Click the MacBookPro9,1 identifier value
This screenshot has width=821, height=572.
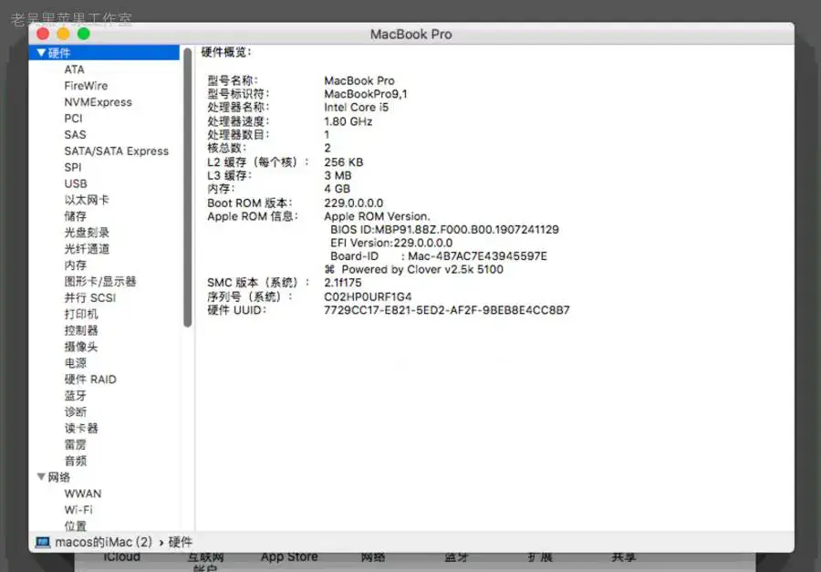click(x=366, y=94)
